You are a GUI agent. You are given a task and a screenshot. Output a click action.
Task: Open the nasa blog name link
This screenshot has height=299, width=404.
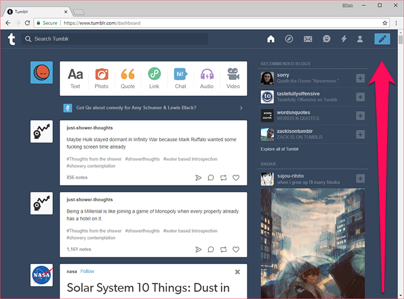(71, 272)
